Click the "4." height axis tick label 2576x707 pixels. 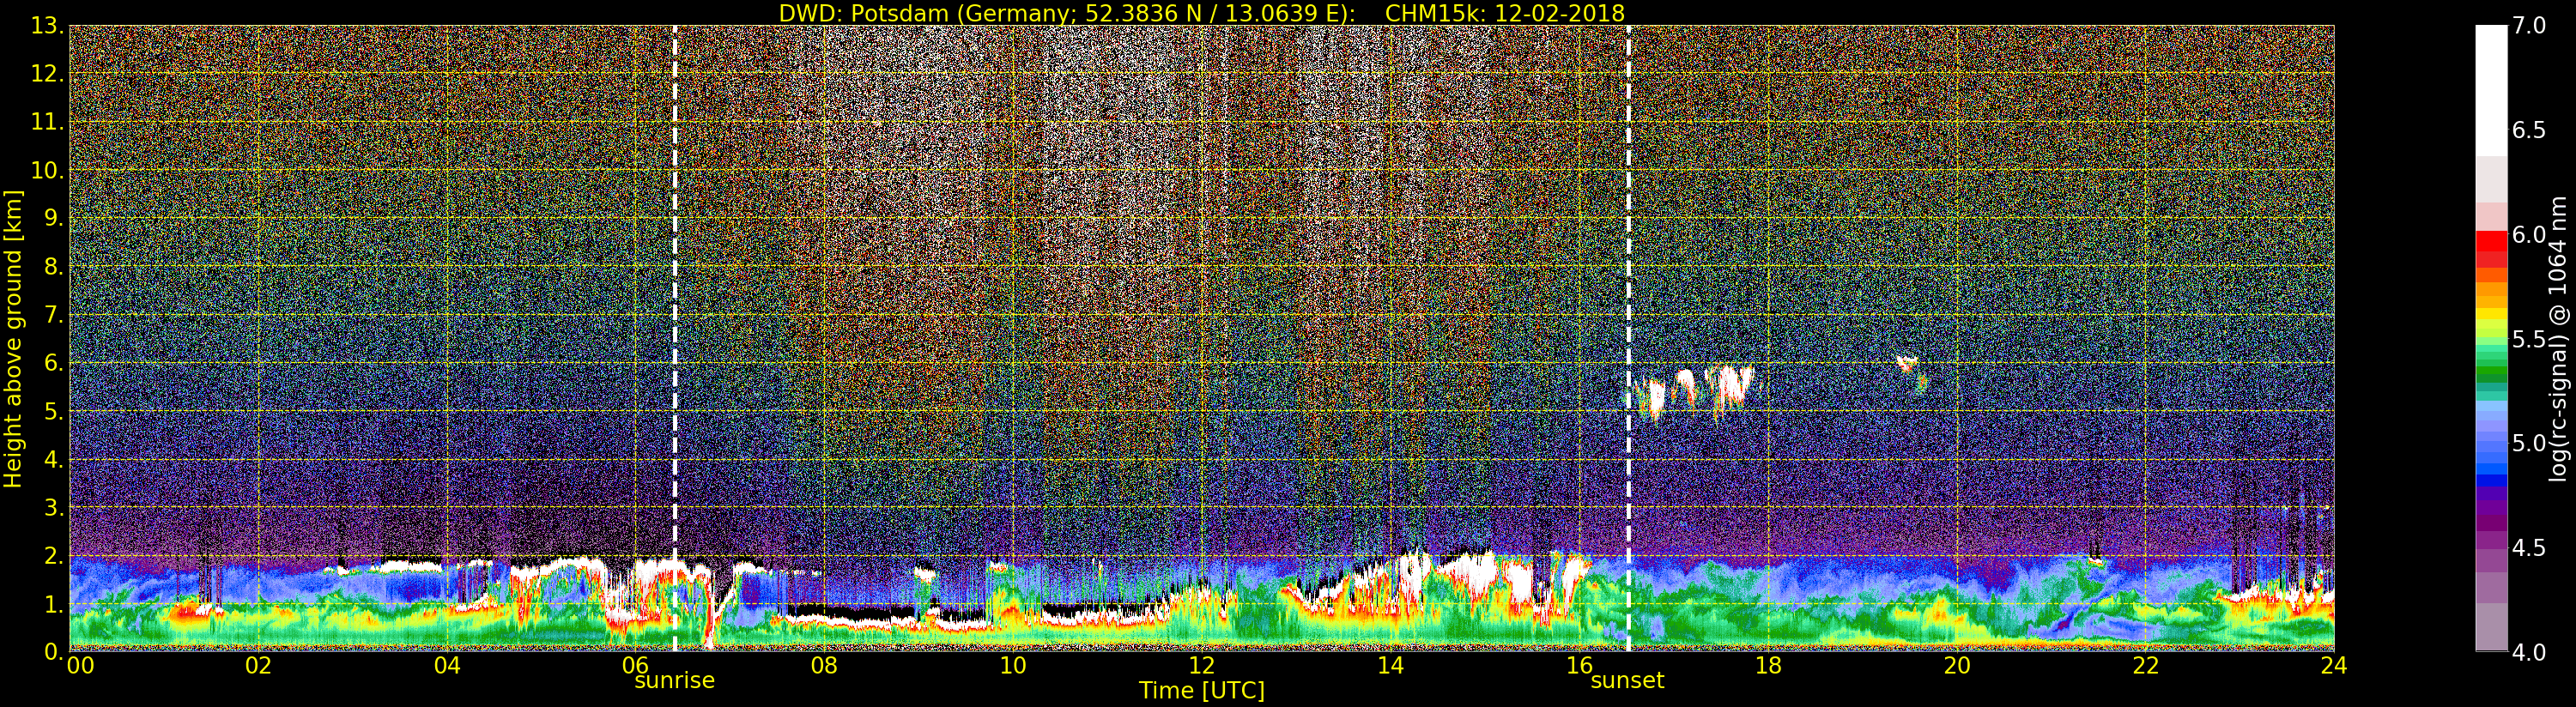52,459
